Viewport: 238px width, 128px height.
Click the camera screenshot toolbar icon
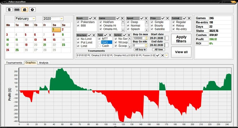(x=24, y=10)
